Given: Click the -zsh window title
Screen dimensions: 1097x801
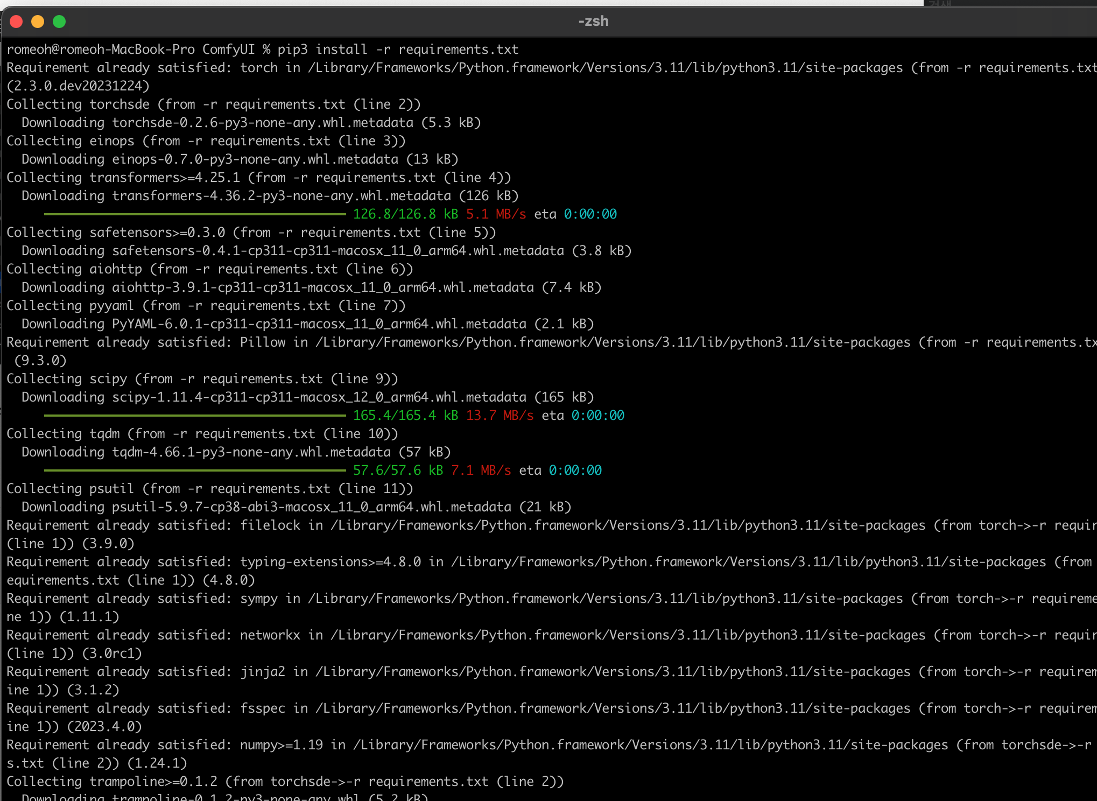Looking at the screenshot, I should (x=593, y=22).
